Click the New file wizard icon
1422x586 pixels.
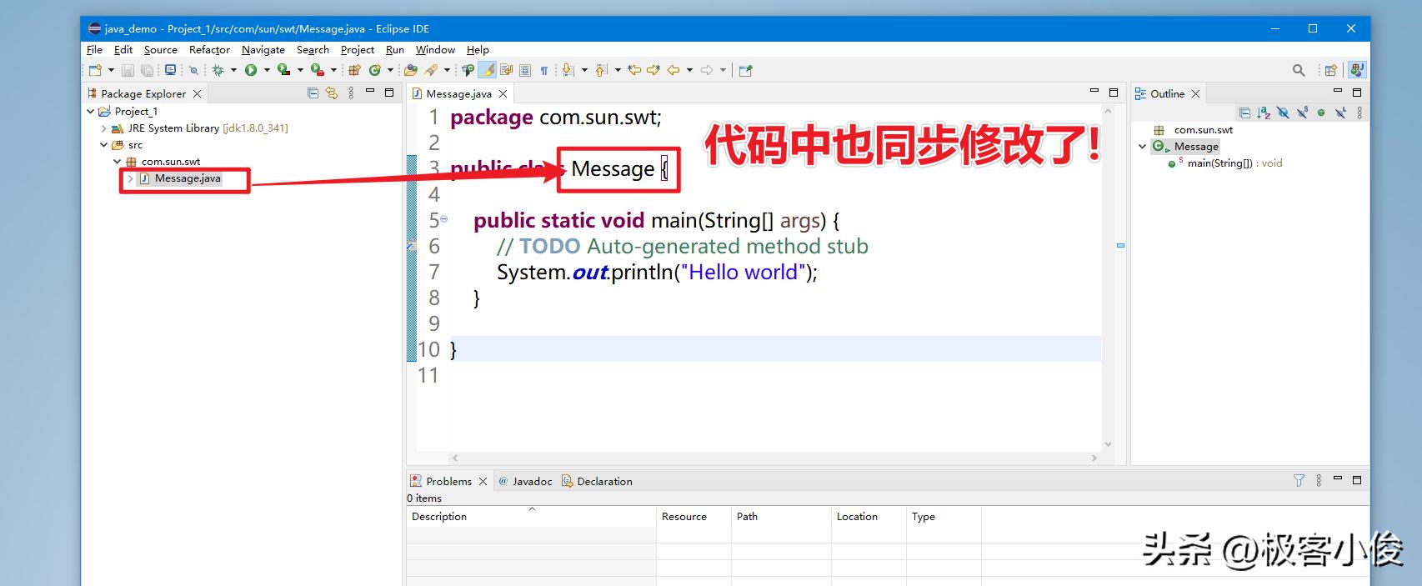point(95,70)
